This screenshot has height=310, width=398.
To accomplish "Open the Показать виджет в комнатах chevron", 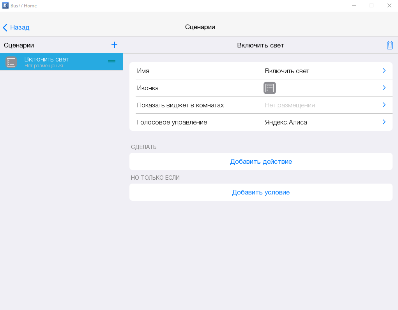I will point(384,105).
